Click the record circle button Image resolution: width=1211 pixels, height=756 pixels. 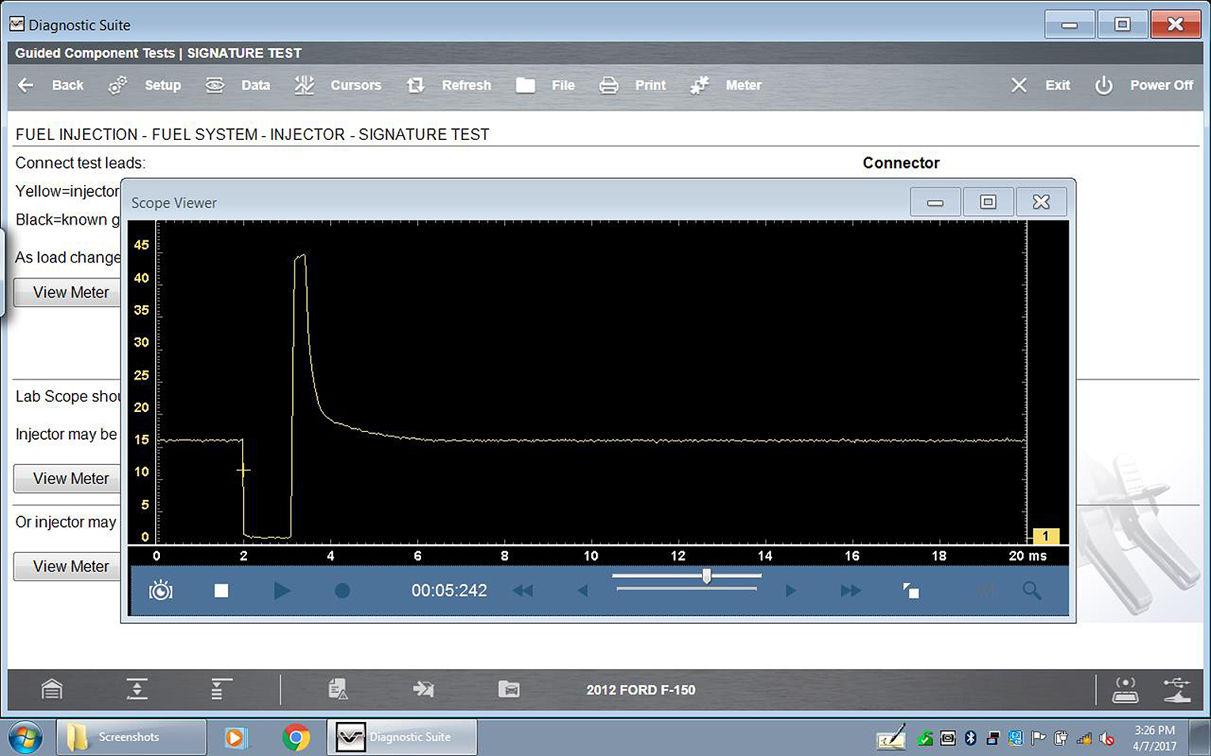click(x=342, y=591)
